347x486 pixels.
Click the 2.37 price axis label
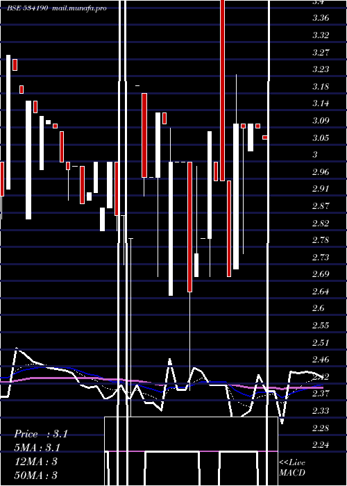click(321, 394)
